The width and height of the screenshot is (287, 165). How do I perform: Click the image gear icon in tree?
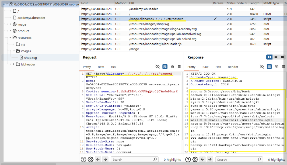(15, 24)
